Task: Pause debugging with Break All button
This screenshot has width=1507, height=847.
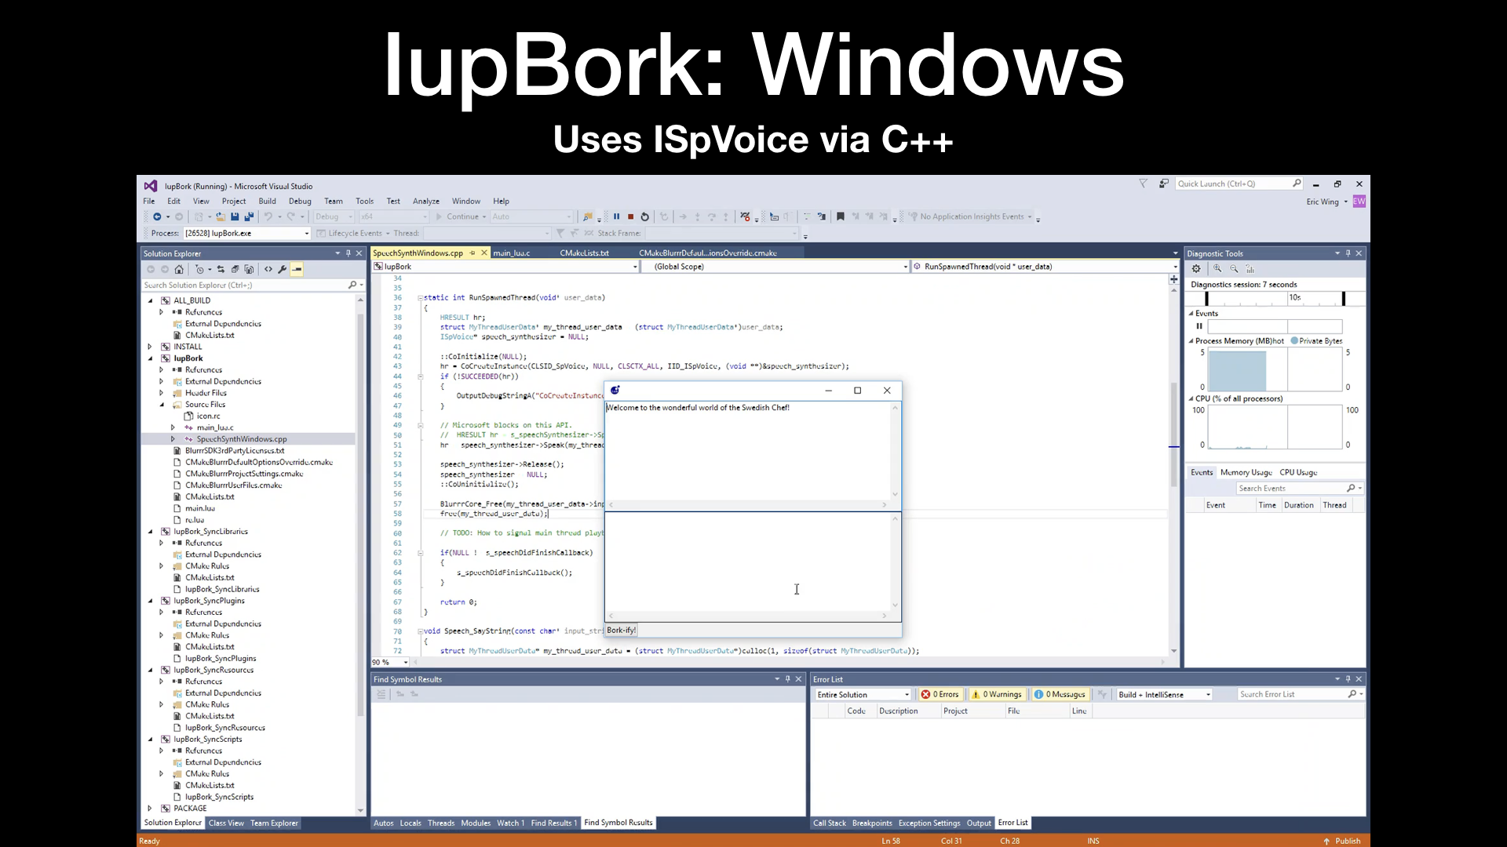Action: pos(616,217)
